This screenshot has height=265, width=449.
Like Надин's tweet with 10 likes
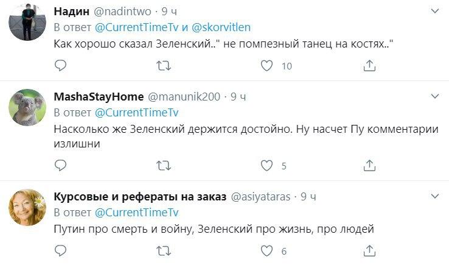pyautogui.click(x=266, y=65)
